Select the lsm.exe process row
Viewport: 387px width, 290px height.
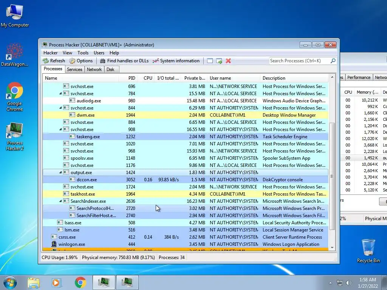186,230
